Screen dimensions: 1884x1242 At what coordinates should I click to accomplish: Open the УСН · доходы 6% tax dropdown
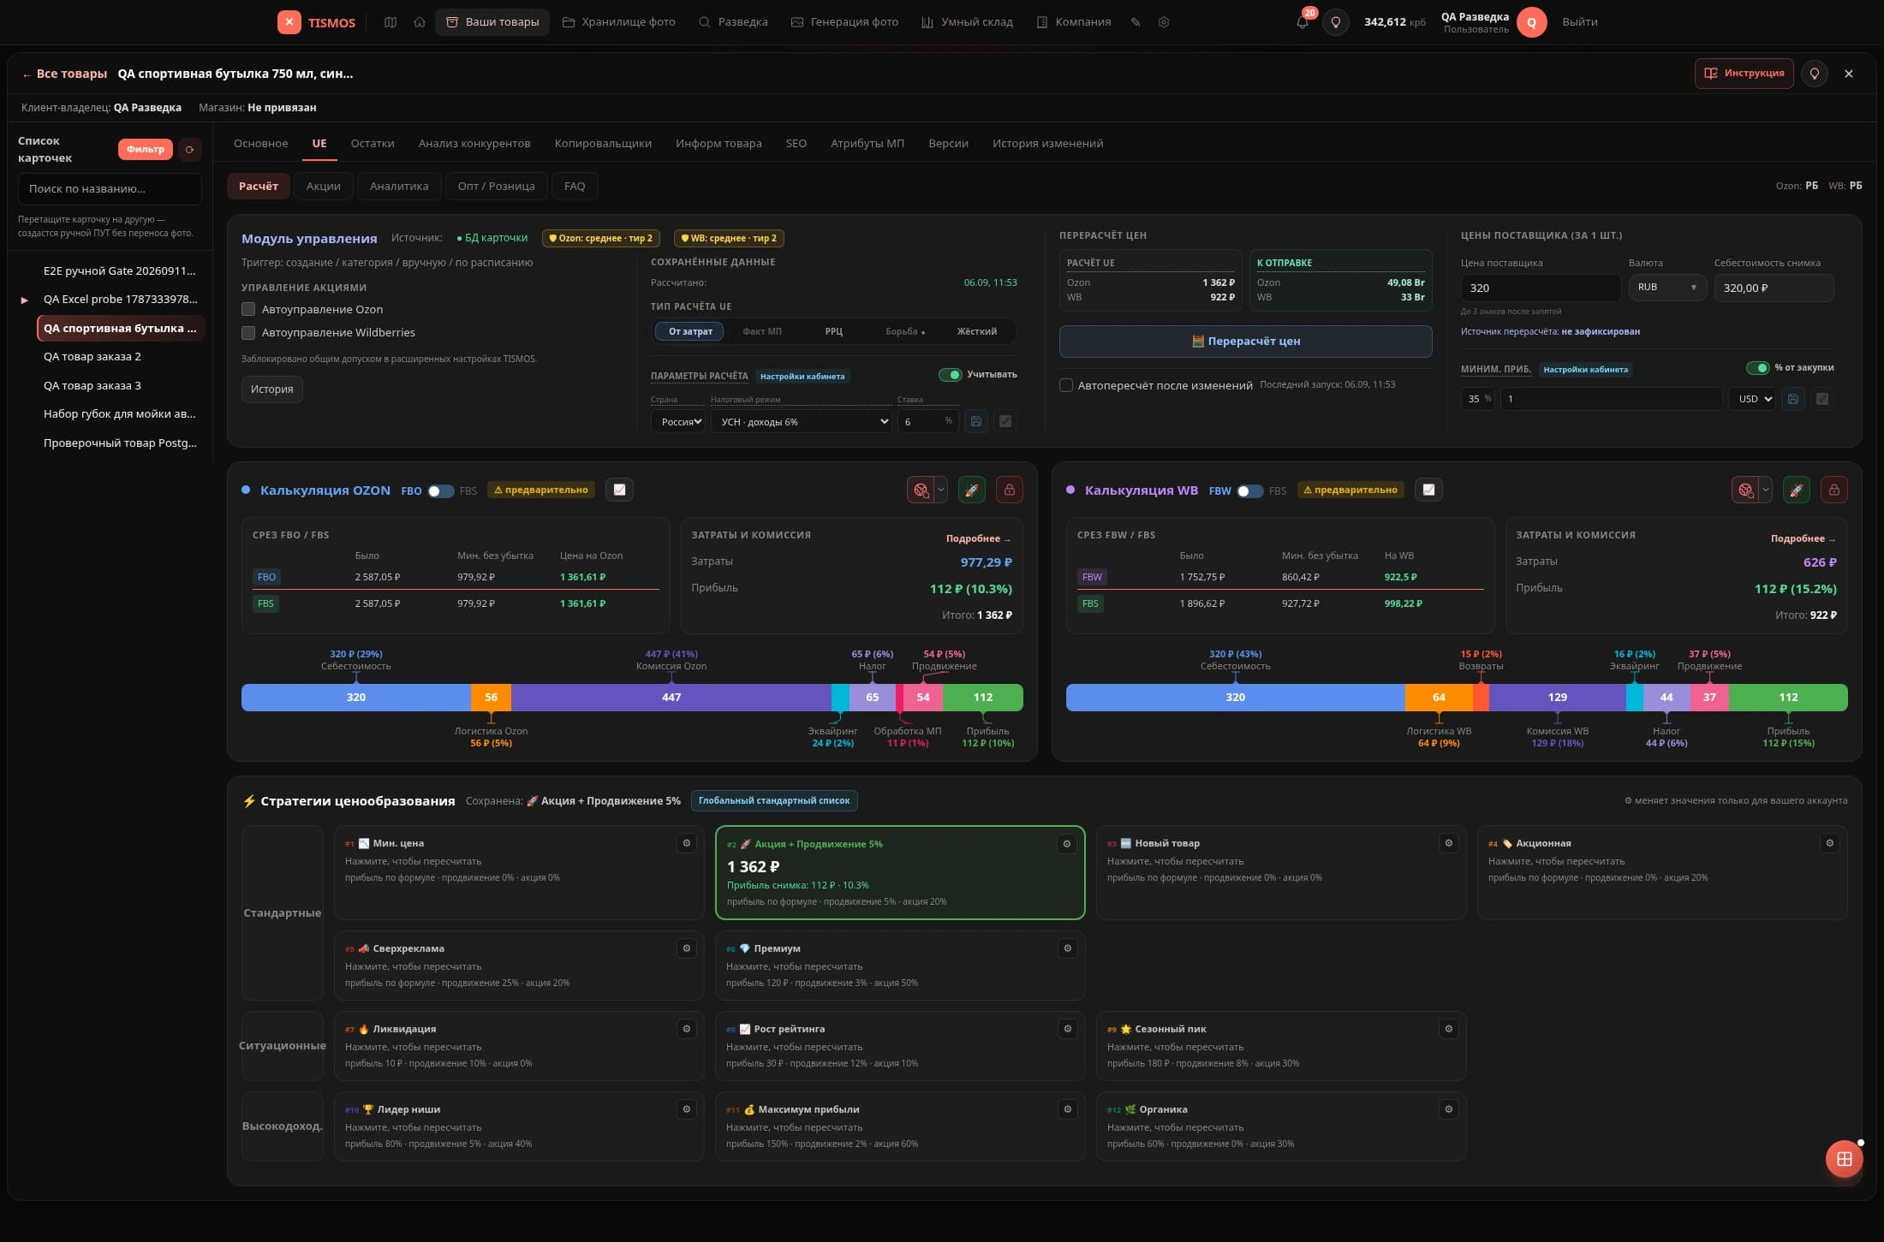coord(802,421)
